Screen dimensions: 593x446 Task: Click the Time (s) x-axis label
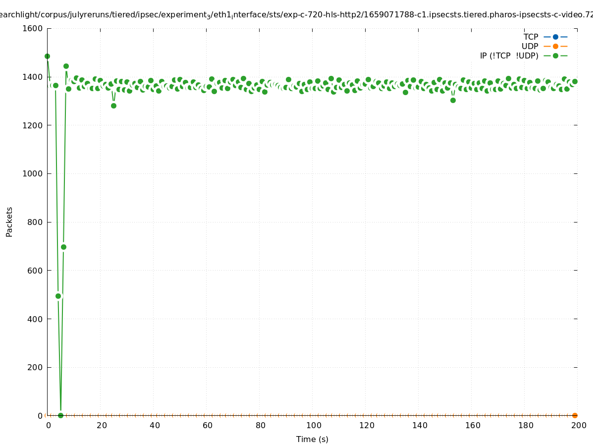coord(312,439)
